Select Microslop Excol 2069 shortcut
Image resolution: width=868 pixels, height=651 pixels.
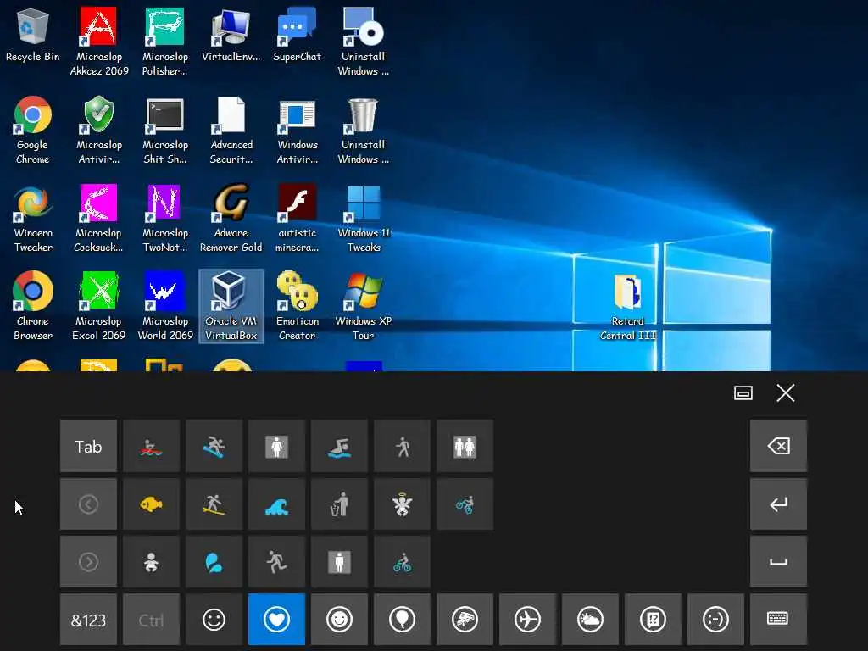point(99,306)
